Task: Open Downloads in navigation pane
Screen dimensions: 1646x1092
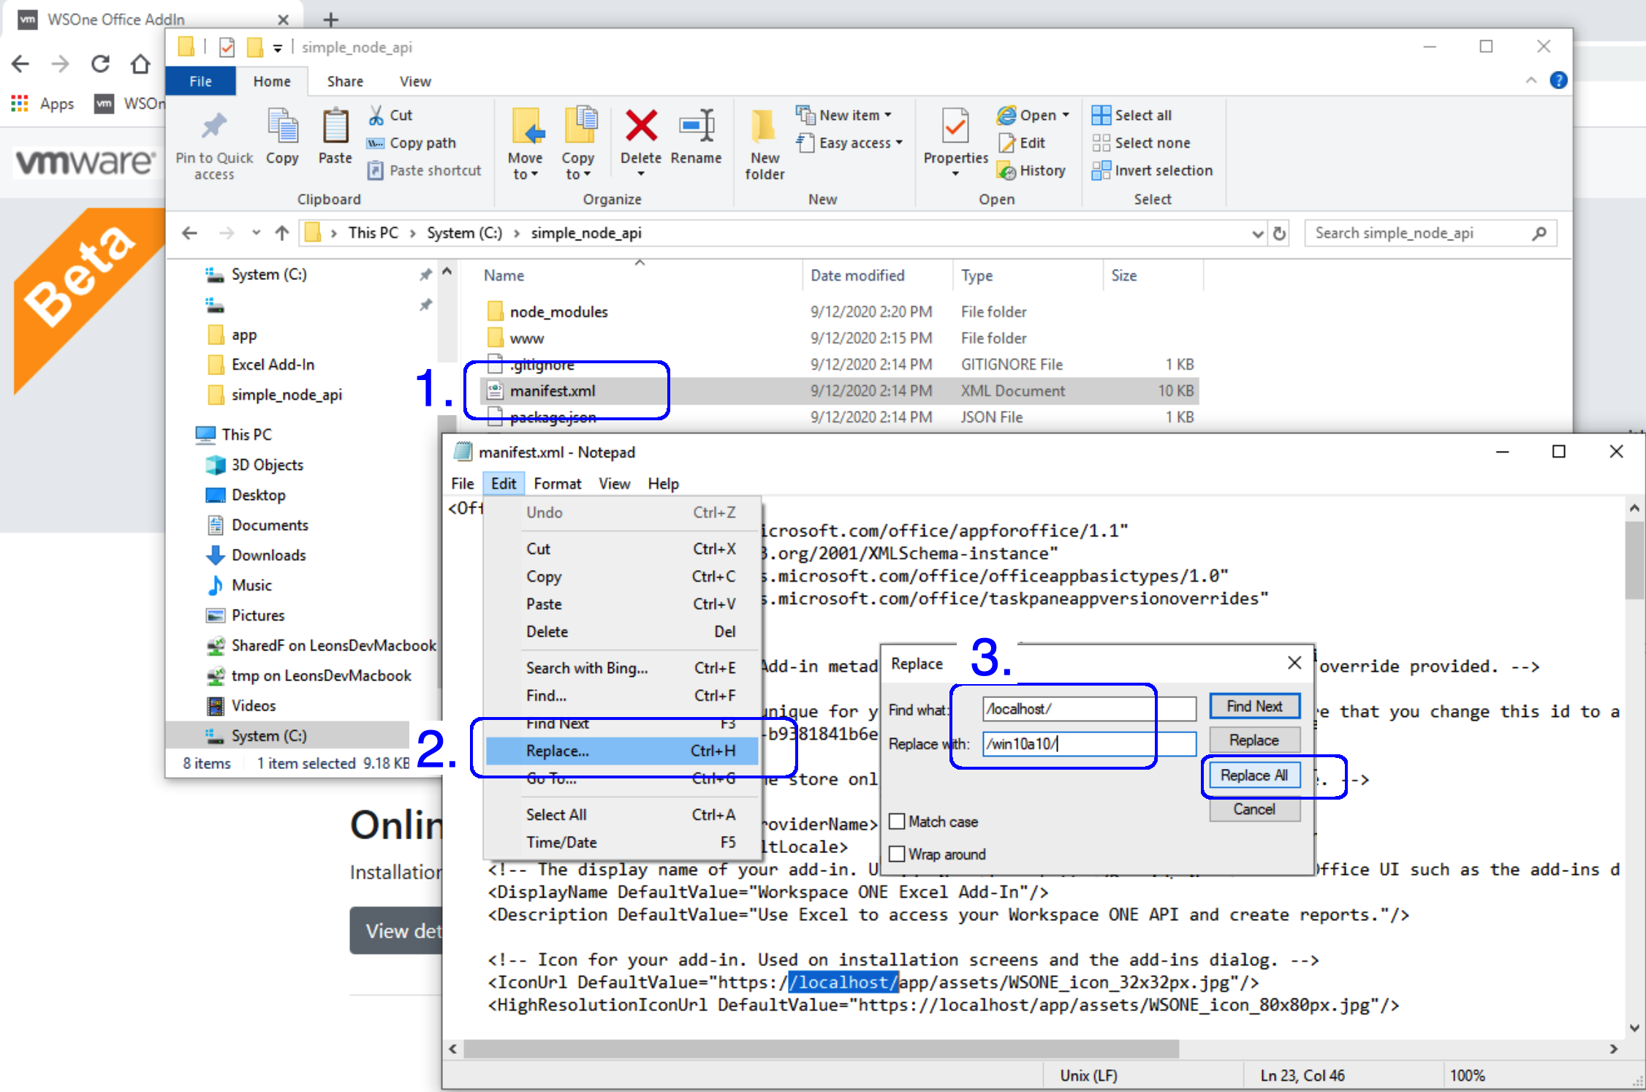Action: point(268,555)
